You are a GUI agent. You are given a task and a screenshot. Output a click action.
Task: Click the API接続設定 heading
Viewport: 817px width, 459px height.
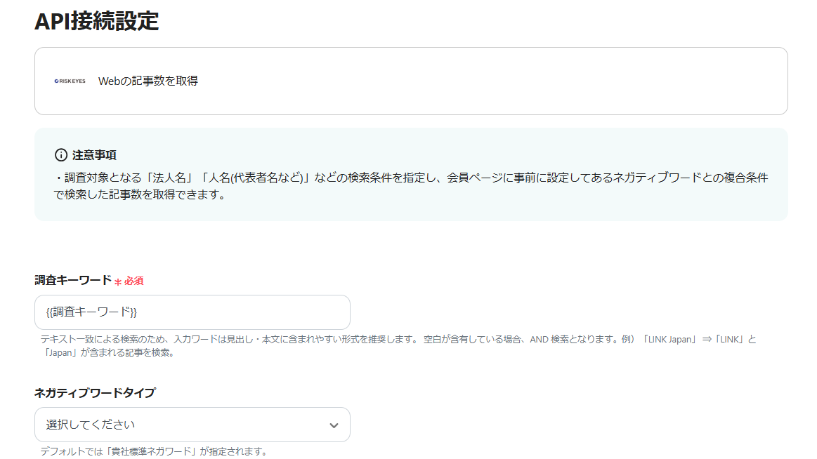[97, 21]
